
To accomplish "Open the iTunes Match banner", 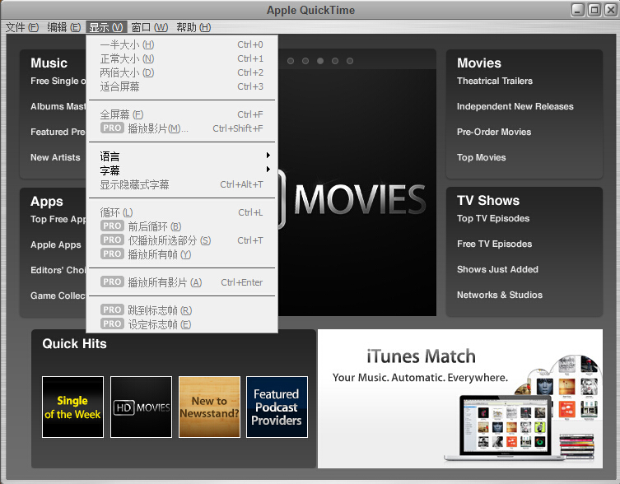I will [460, 398].
